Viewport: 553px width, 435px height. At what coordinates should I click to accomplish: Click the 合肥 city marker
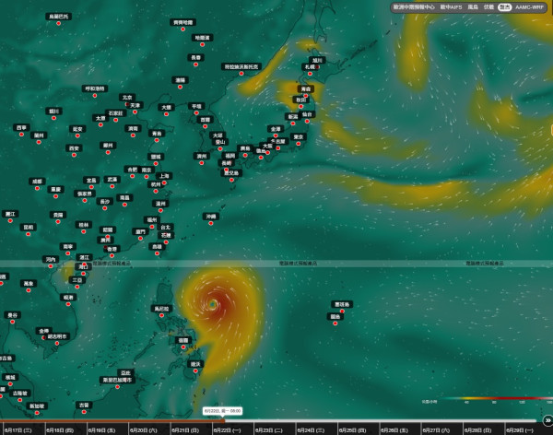click(x=132, y=170)
